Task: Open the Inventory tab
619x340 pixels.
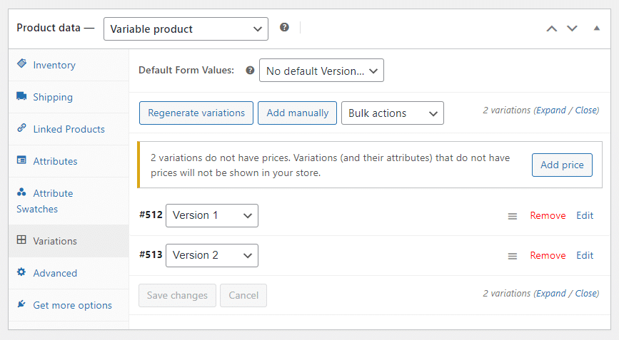Action: [x=69, y=65]
